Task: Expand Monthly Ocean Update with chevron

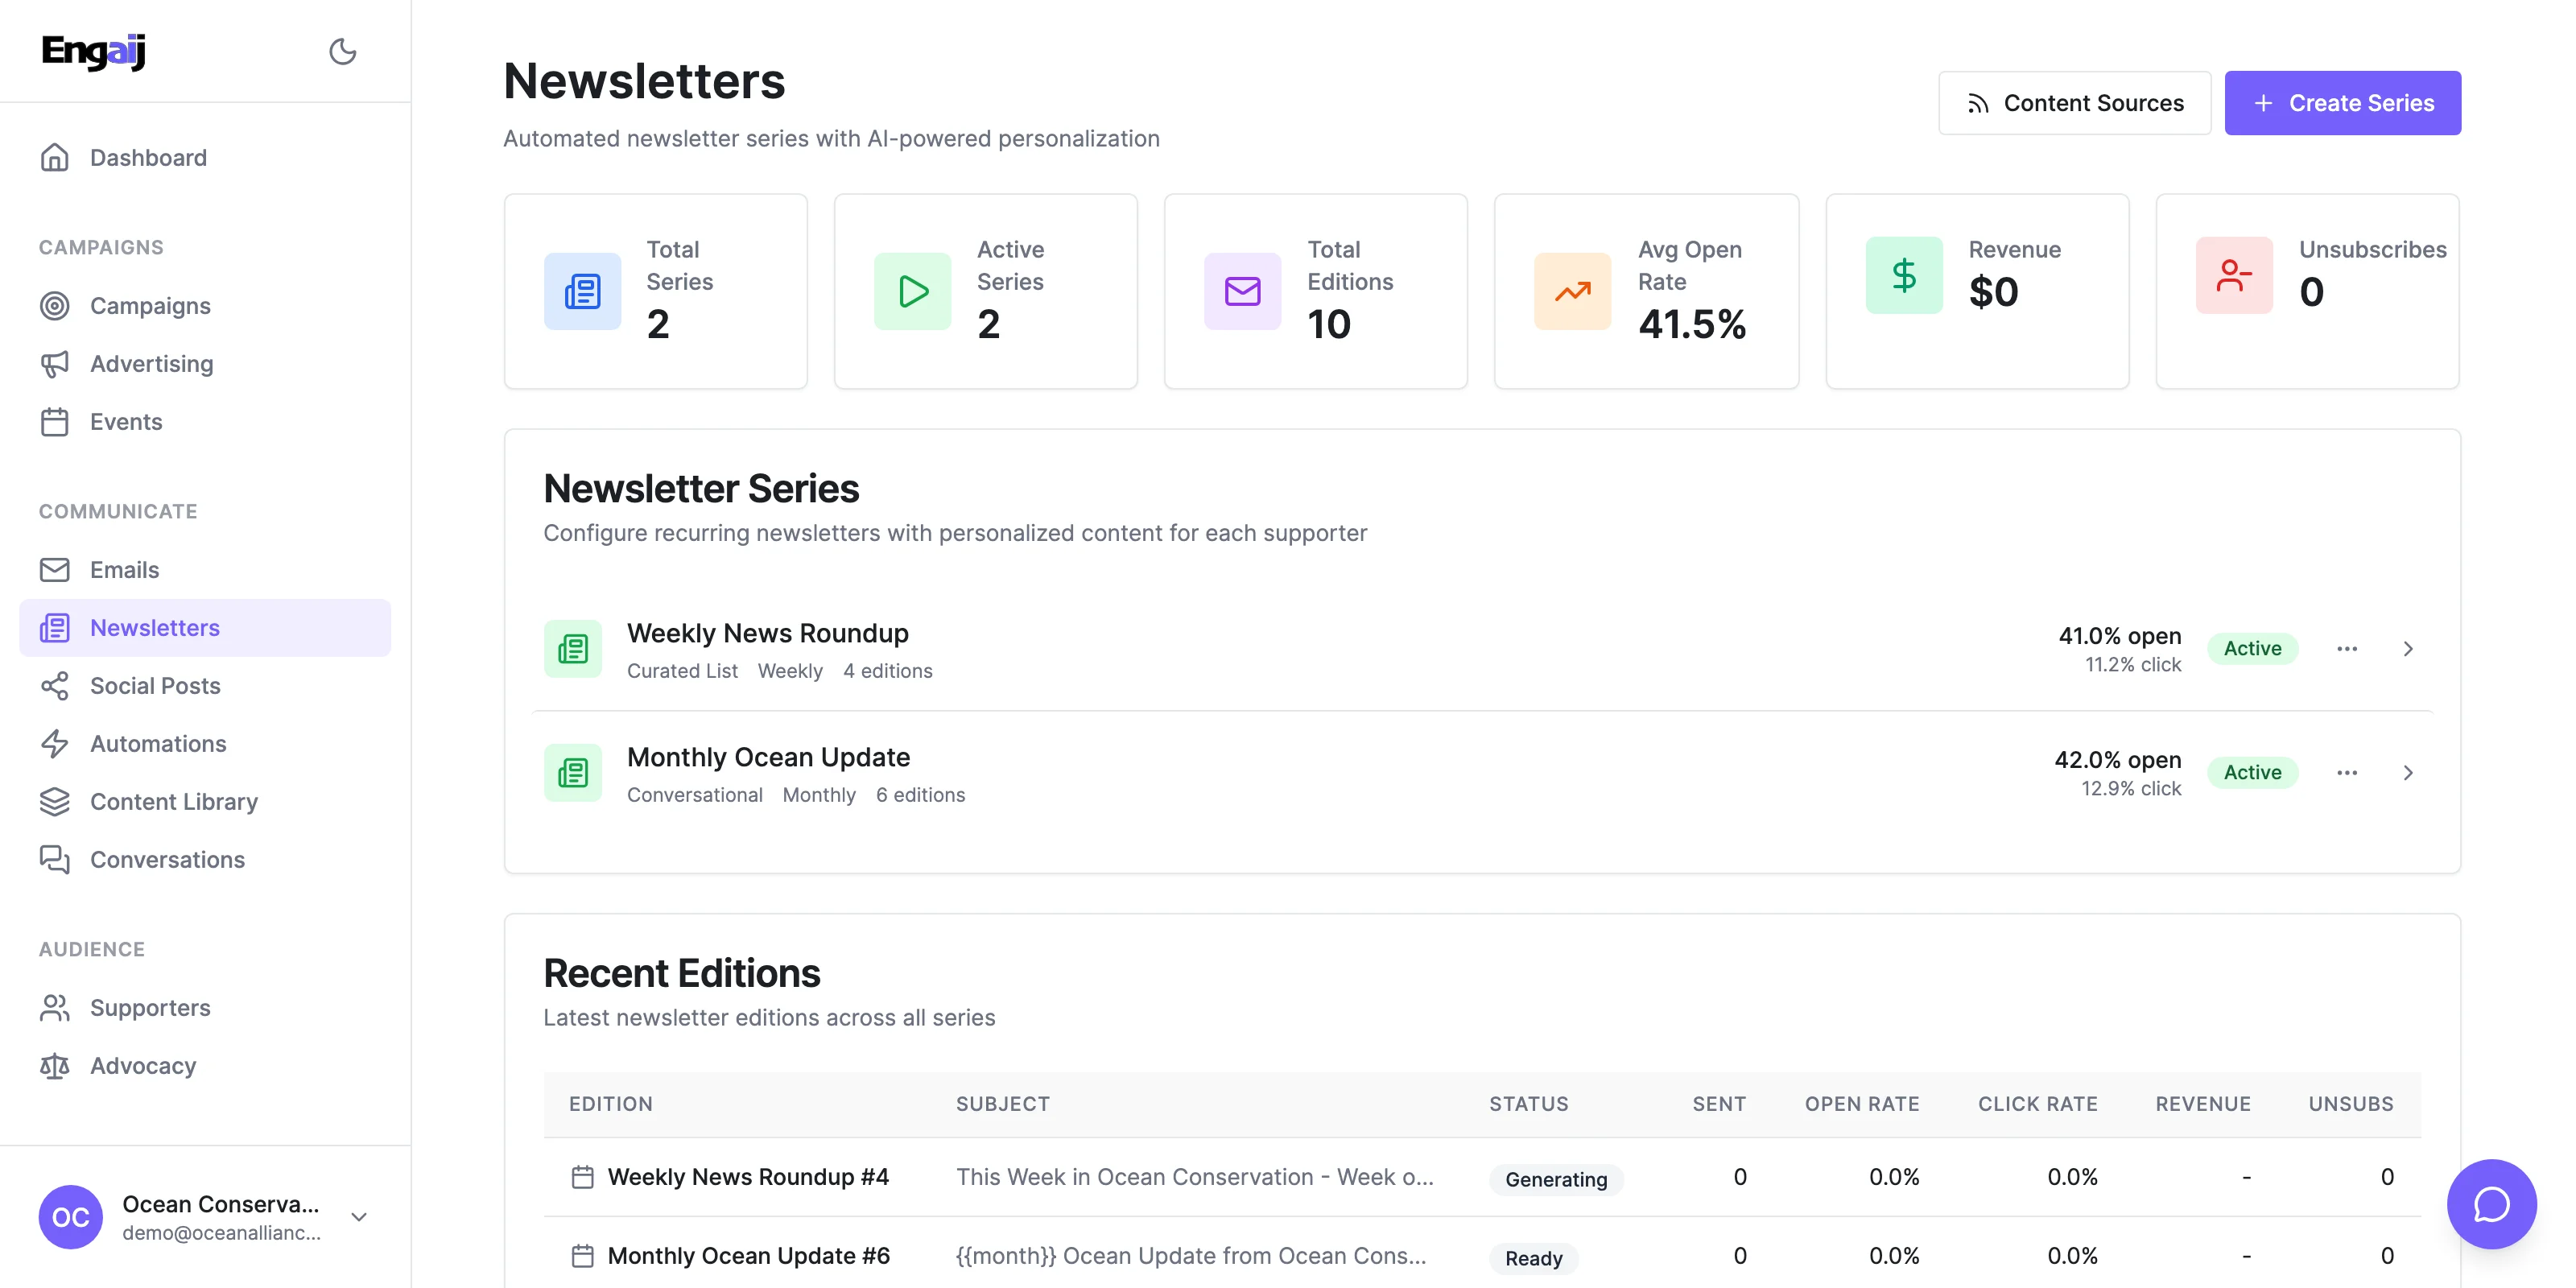Action: coord(2408,773)
